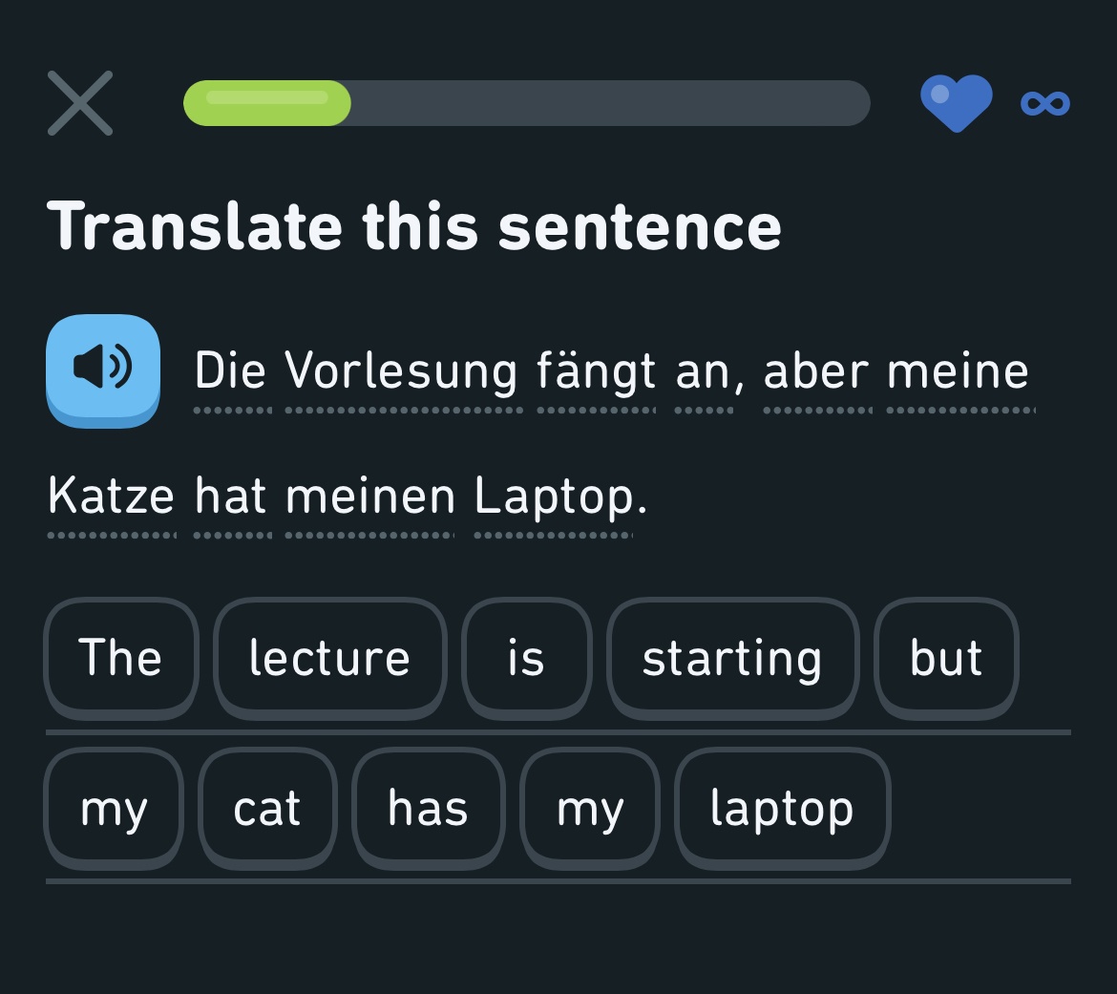Close the lesson with the X icon

coord(80,103)
